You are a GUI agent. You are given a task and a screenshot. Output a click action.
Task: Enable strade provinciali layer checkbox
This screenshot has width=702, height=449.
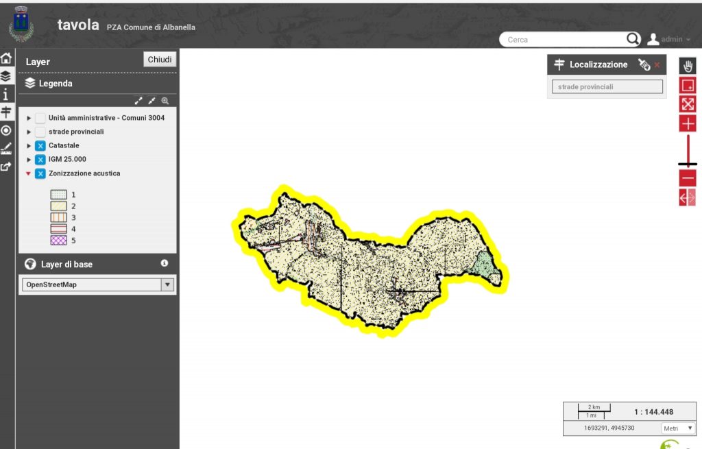coord(40,132)
